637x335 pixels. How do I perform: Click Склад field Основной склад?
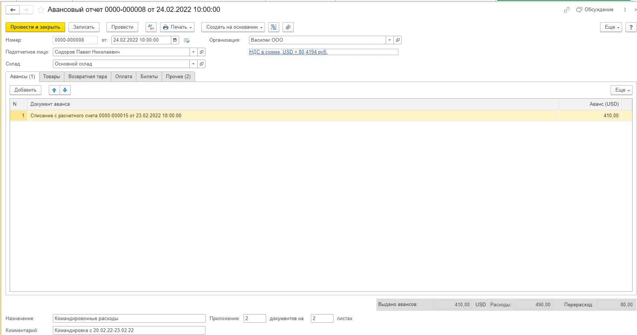coord(121,64)
